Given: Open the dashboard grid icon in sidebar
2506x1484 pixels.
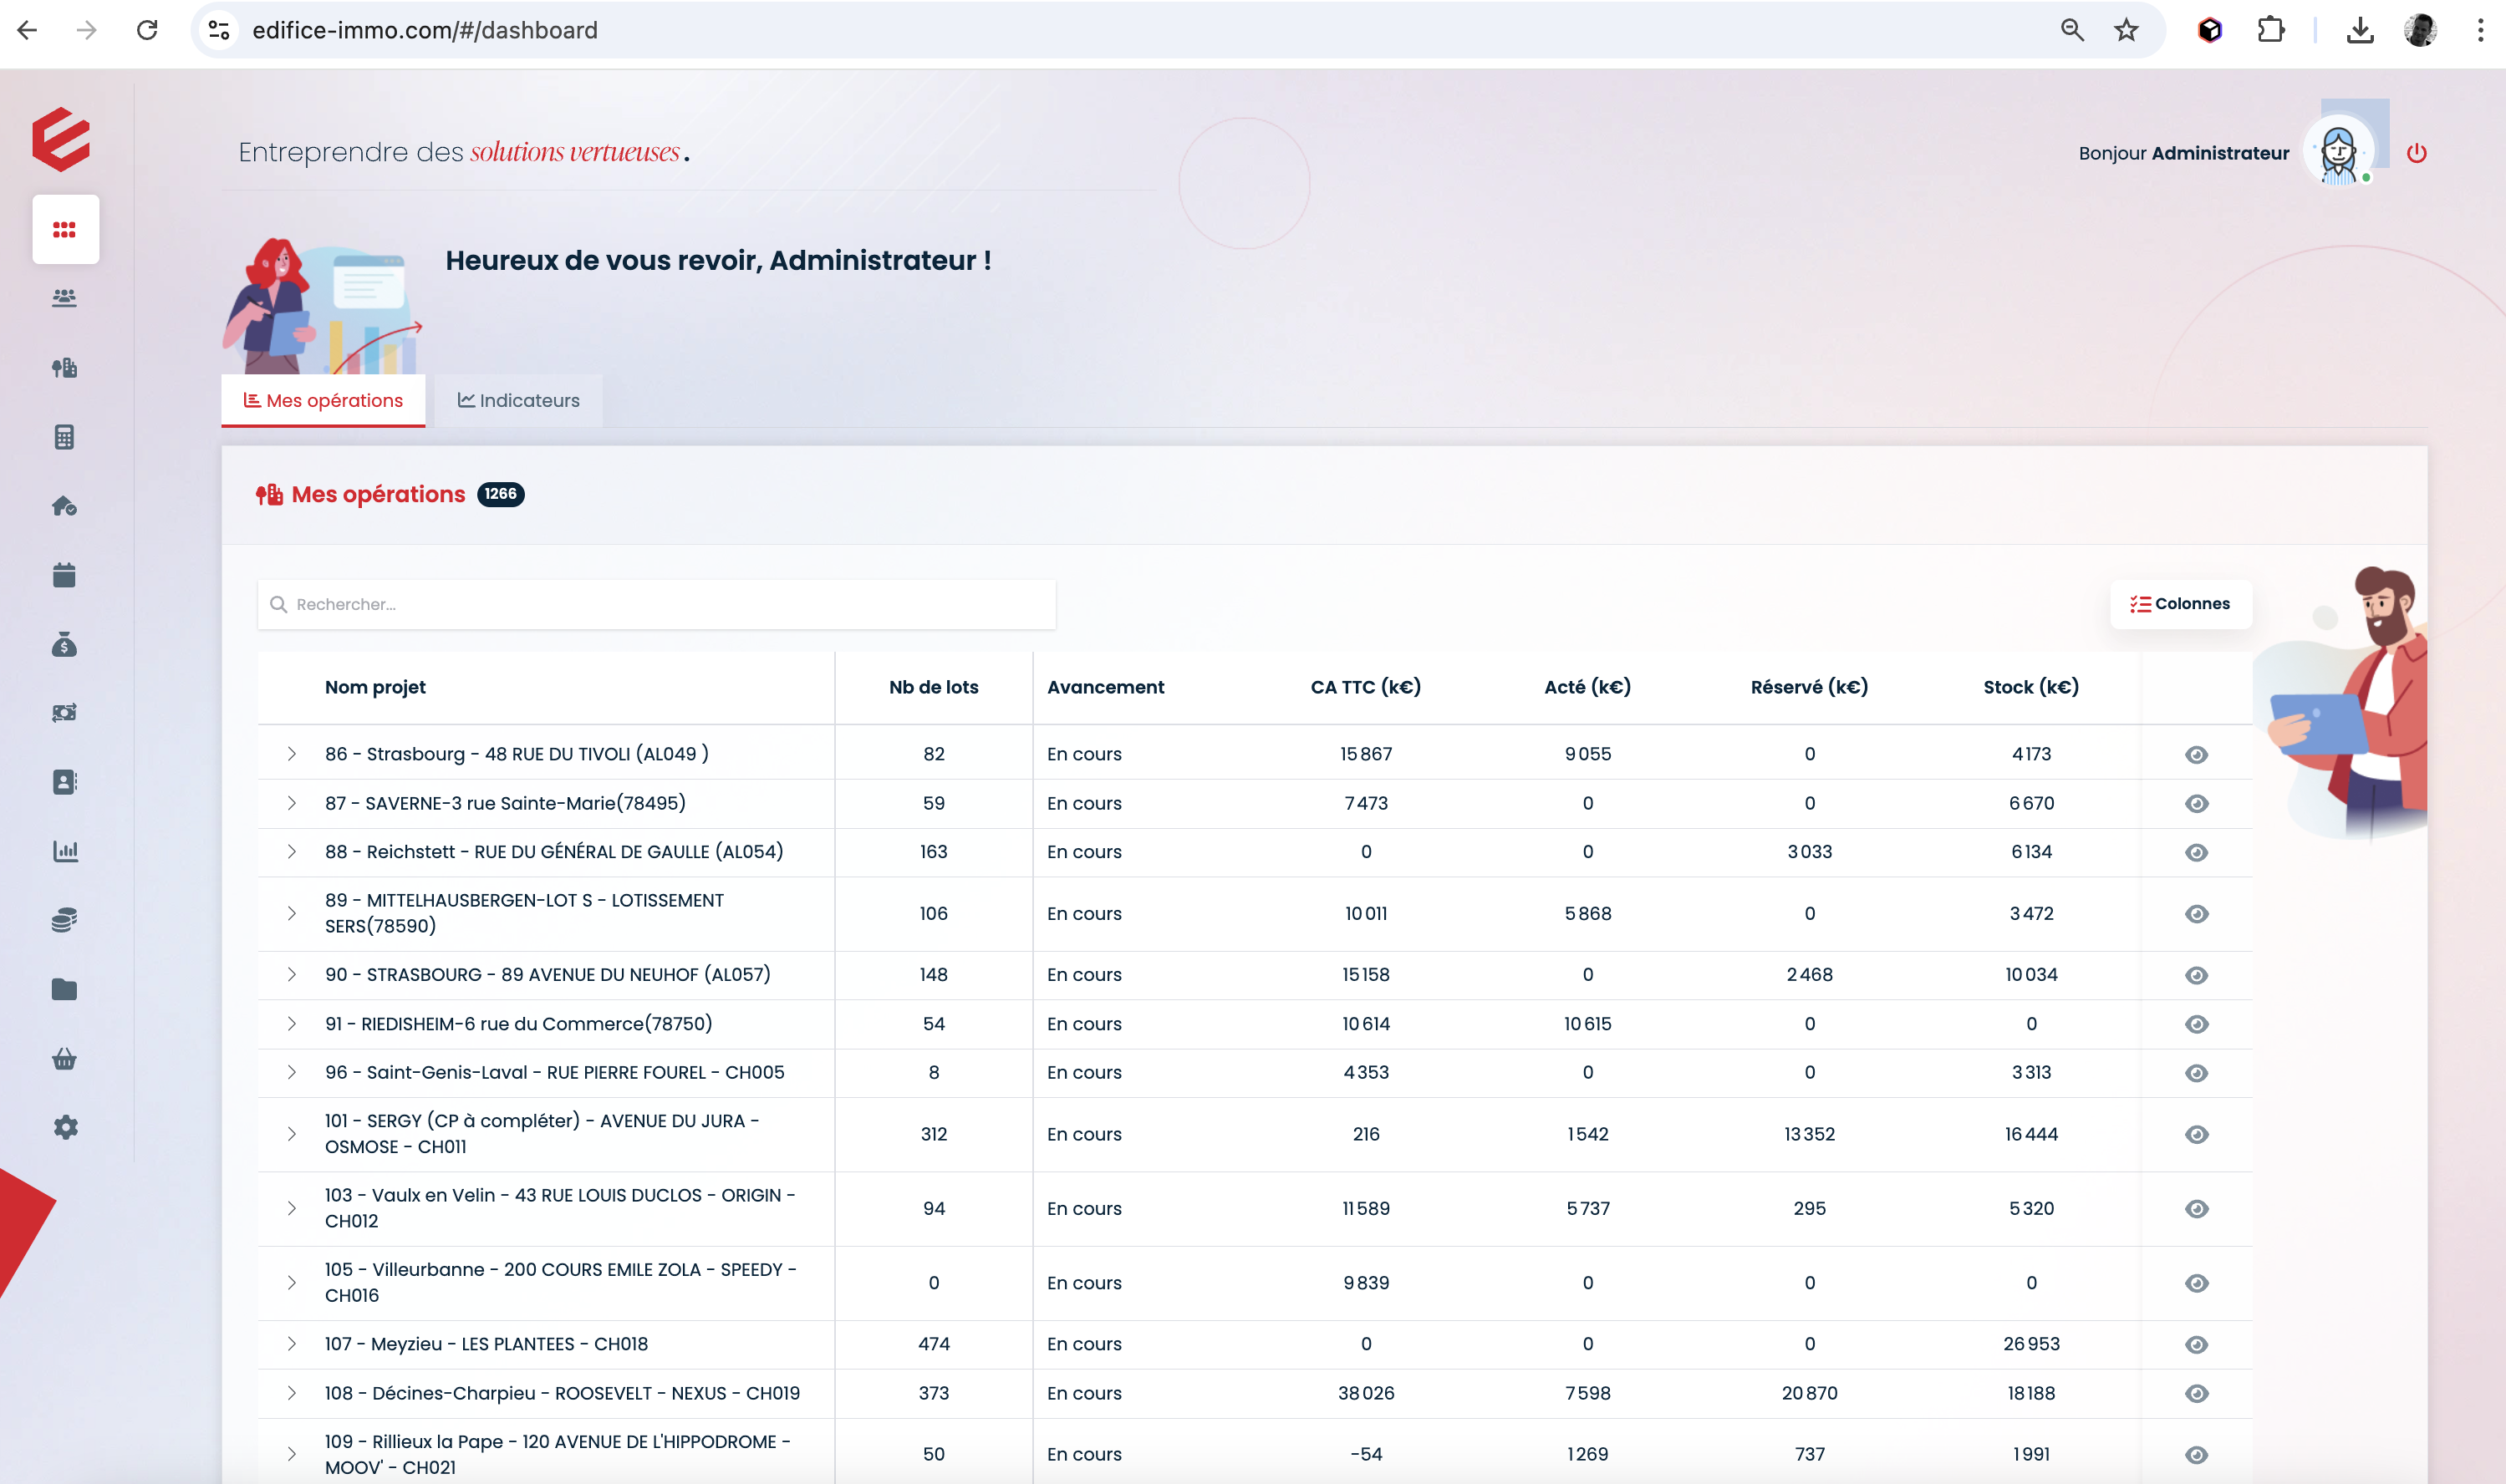Looking at the screenshot, I should [65, 230].
